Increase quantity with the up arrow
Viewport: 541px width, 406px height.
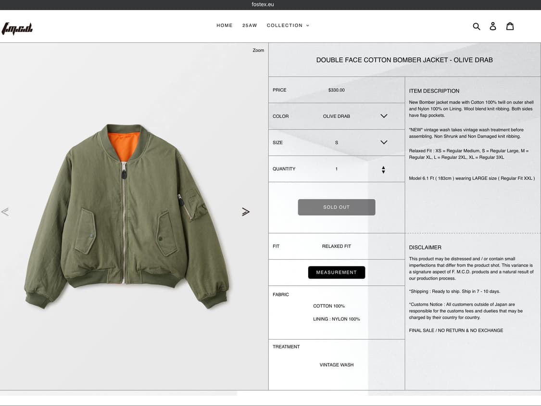[383, 167]
